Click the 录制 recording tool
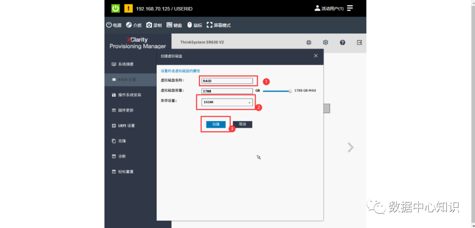 coord(154,25)
